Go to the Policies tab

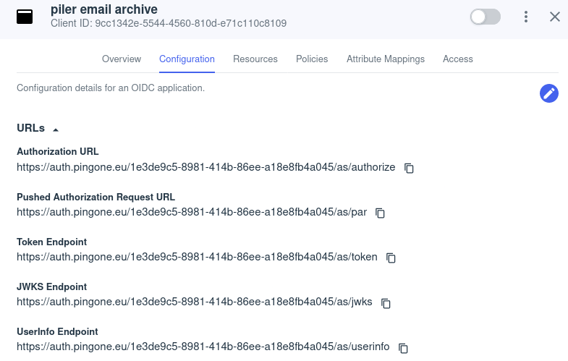(x=312, y=59)
